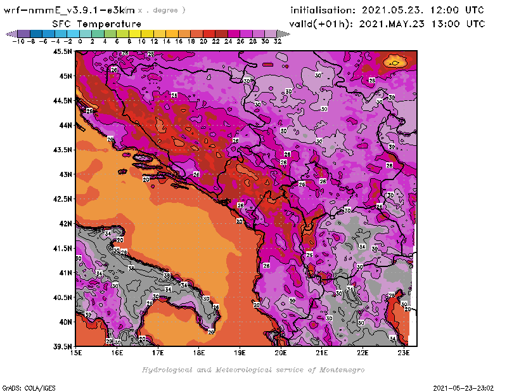This screenshot has height=392, width=507.
Task: Click the '-10' label under the legend
Action: (x=18, y=41)
